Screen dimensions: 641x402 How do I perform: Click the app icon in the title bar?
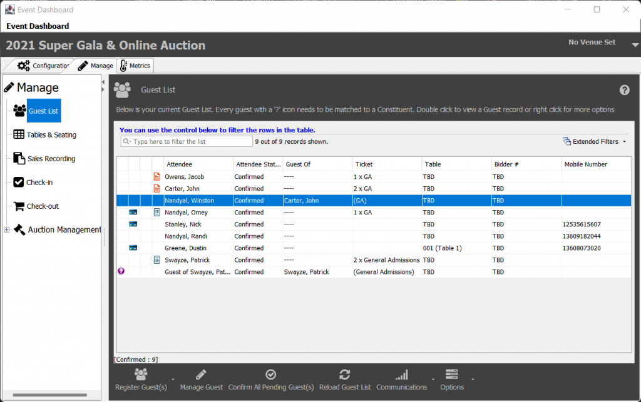tap(10, 9)
